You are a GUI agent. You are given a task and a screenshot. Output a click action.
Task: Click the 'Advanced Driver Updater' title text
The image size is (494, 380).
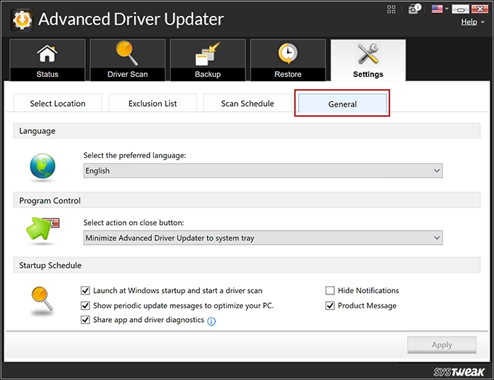pyautogui.click(x=131, y=19)
